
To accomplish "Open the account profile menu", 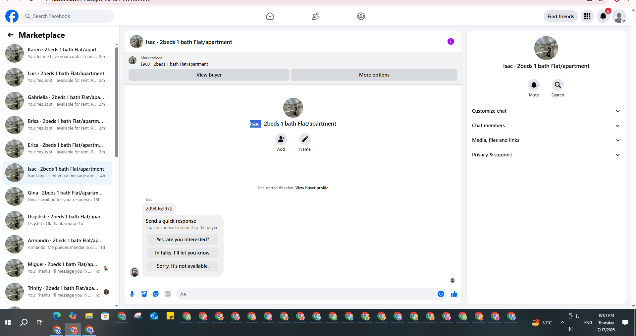I will (619, 16).
